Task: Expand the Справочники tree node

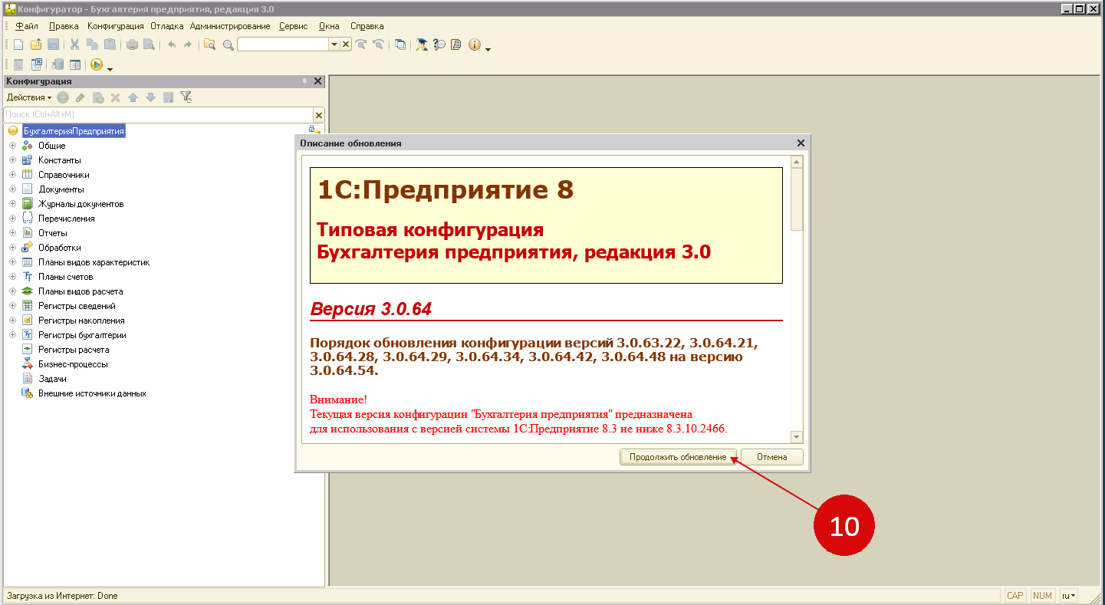Action: (x=12, y=175)
